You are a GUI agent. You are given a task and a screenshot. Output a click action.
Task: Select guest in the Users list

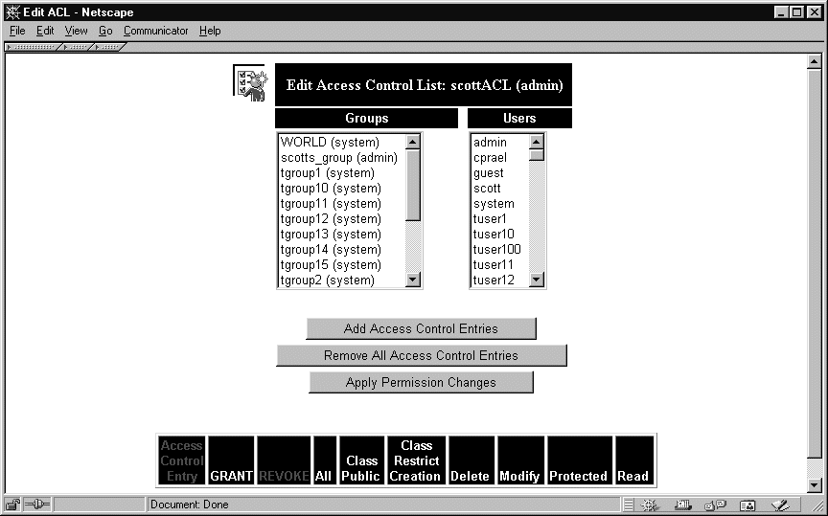tap(500, 172)
